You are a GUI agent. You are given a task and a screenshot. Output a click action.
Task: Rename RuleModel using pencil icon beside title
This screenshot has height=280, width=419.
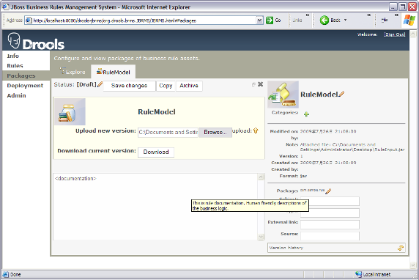point(341,94)
